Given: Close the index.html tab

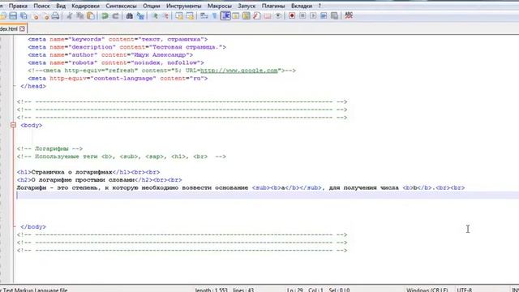Looking at the screenshot, I should click(x=22, y=29).
